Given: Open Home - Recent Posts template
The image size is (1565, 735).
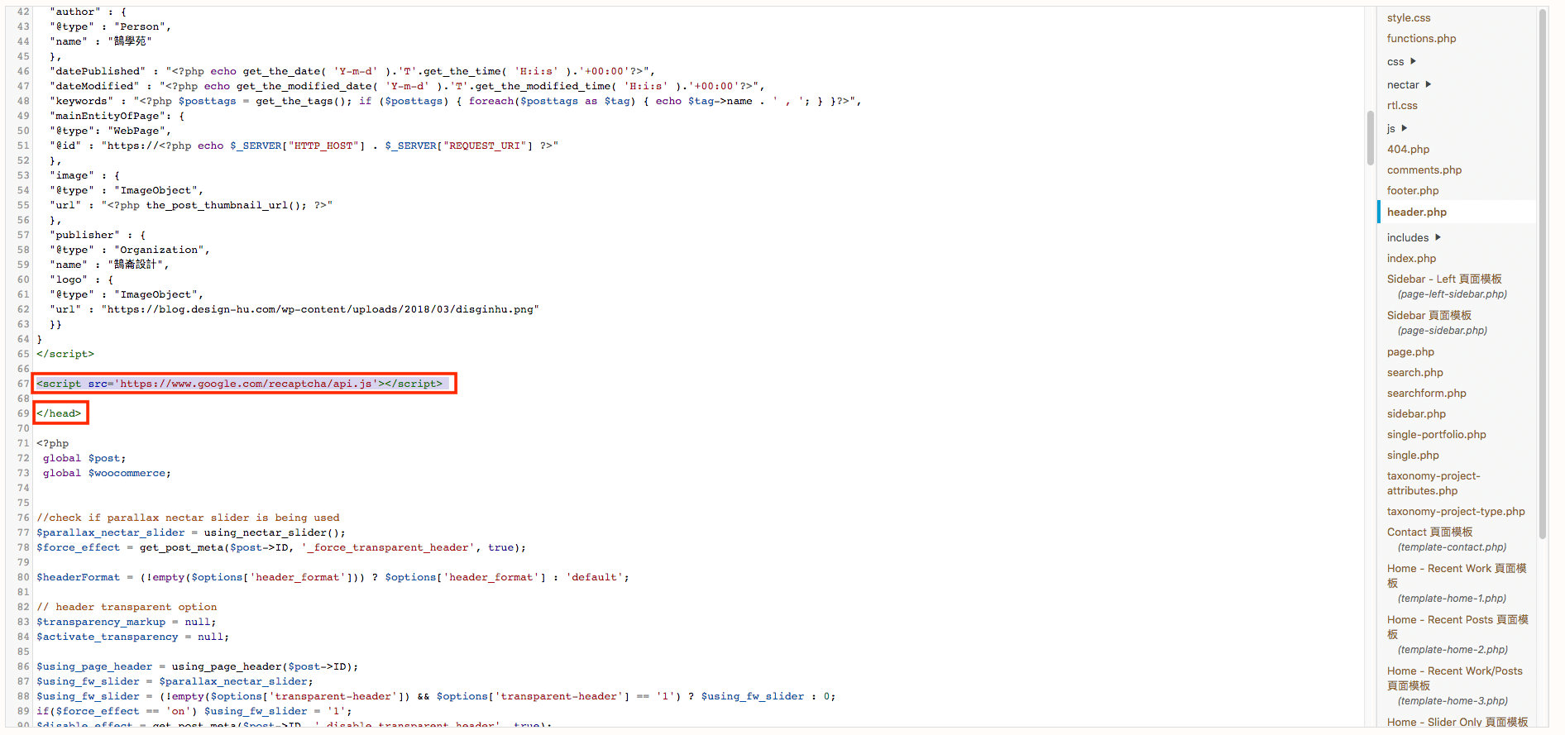Looking at the screenshot, I should click(x=1457, y=634).
